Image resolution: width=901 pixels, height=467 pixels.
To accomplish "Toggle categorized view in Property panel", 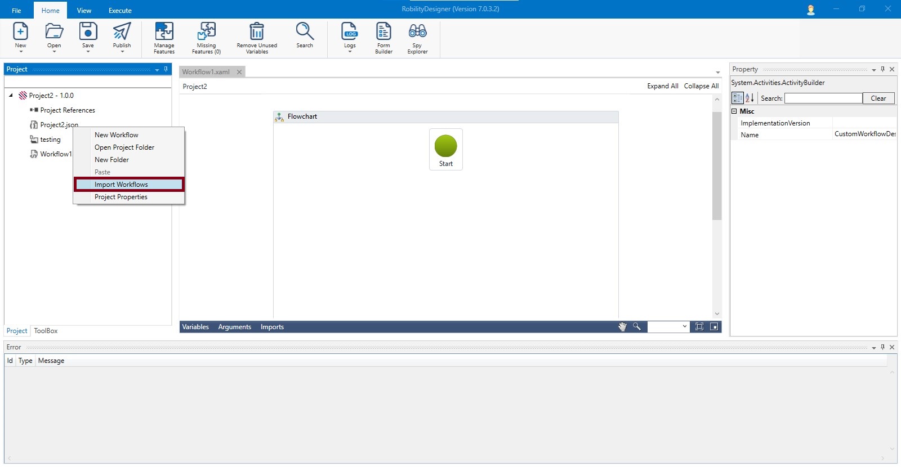I will pyautogui.click(x=737, y=98).
